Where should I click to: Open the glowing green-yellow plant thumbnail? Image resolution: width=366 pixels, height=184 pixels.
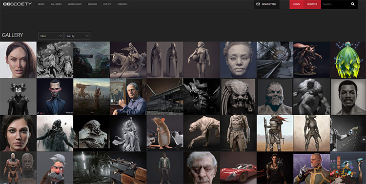[x=348, y=60]
